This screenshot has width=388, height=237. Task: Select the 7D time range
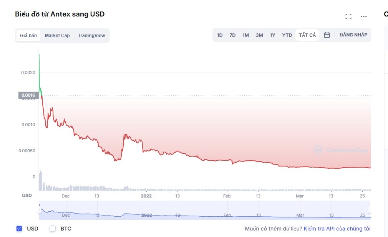point(232,35)
